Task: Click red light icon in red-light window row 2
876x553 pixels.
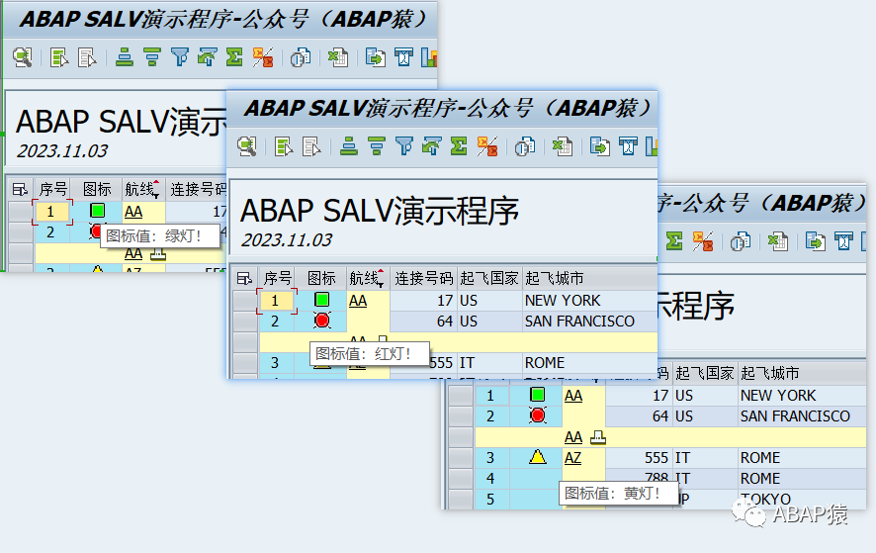Action: [x=321, y=321]
